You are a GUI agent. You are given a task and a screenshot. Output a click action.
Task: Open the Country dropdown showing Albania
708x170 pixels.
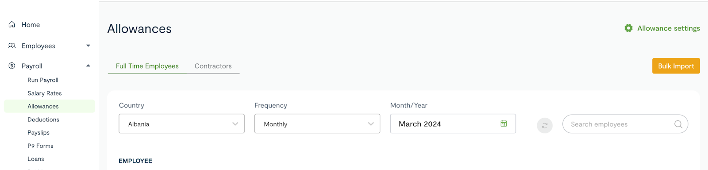[x=181, y=124]
